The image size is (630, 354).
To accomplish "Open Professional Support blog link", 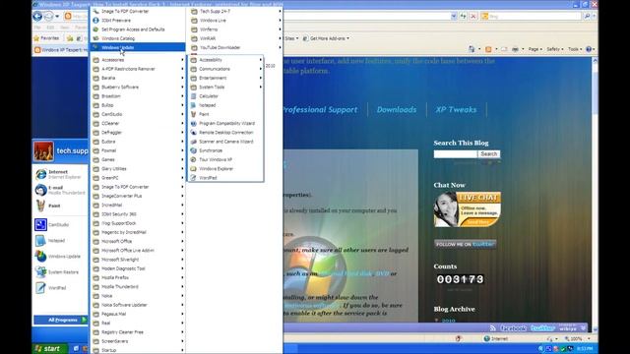I will click(320, 109).
